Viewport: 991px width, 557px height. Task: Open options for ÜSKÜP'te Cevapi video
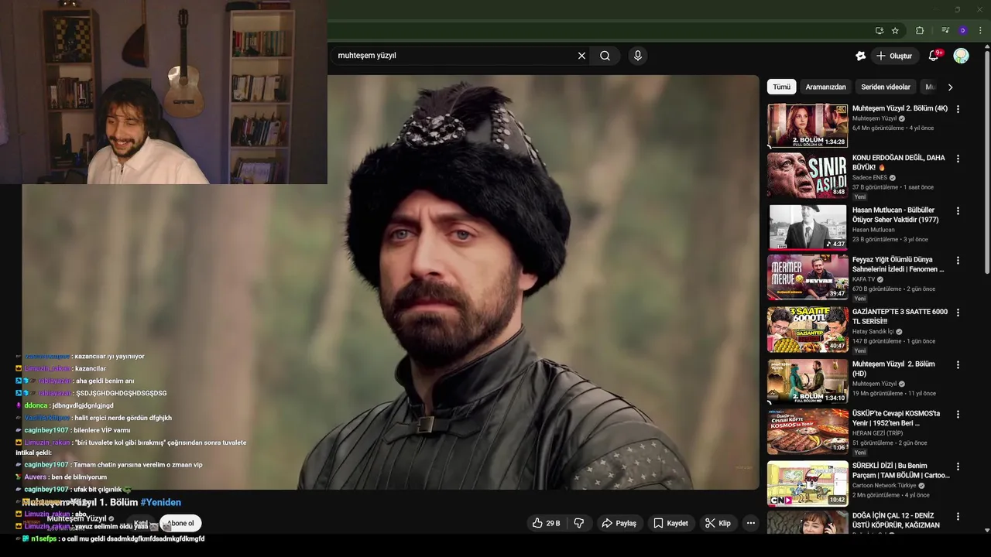(x=958, y=415)
